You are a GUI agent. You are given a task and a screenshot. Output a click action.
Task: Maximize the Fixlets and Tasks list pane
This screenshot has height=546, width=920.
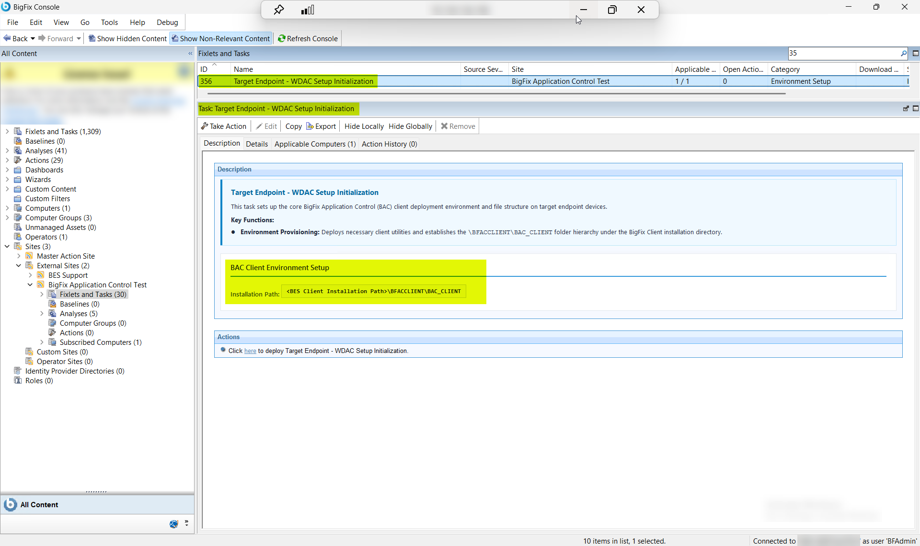click(x=916, y=53)
